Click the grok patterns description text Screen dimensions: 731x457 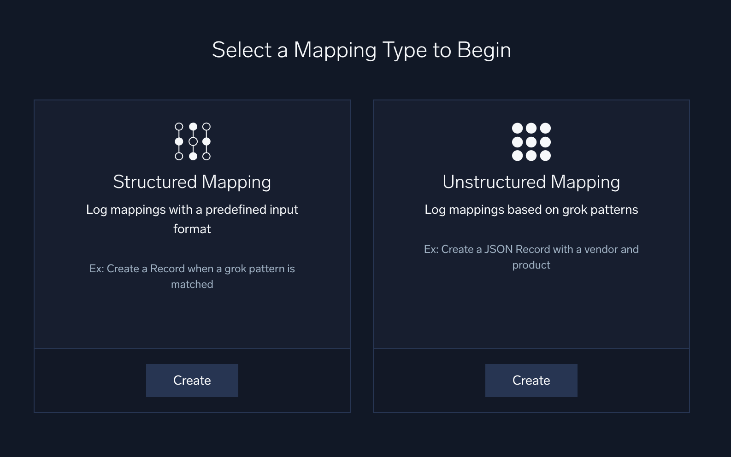[531, 210]
